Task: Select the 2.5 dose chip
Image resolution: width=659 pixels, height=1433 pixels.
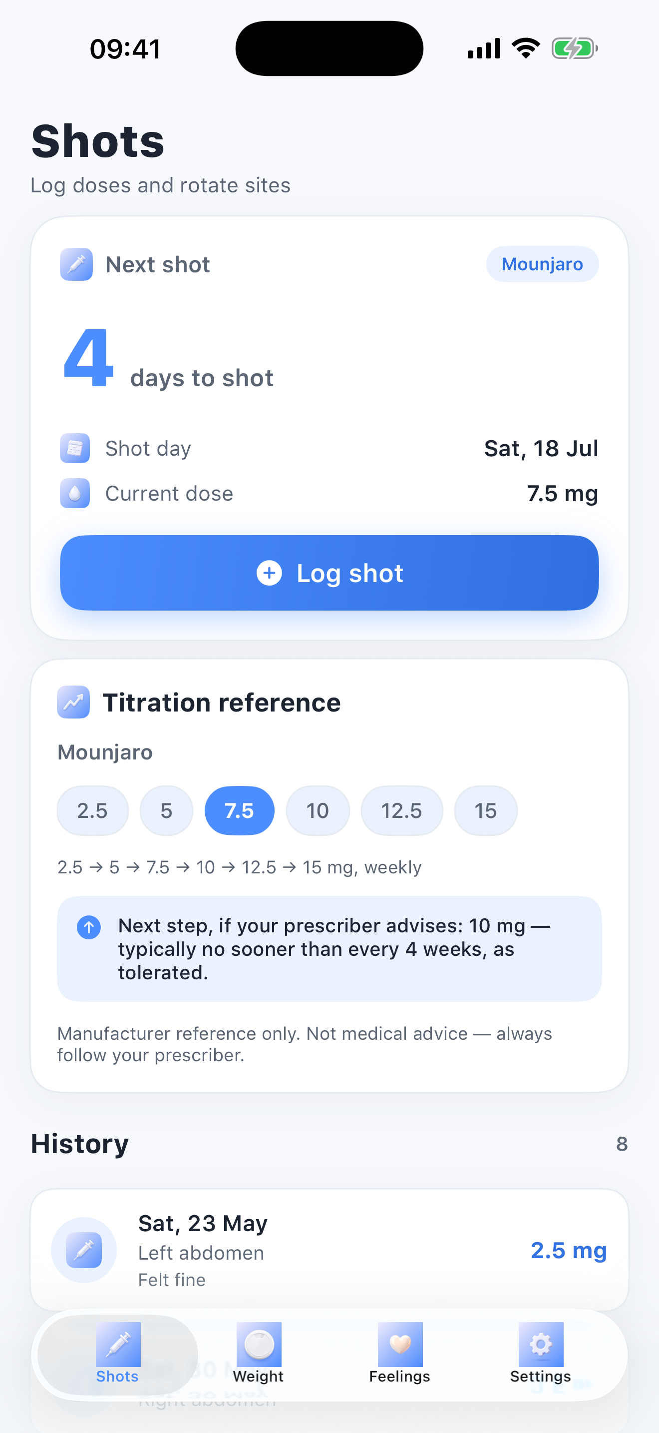Action: [93, 810]
